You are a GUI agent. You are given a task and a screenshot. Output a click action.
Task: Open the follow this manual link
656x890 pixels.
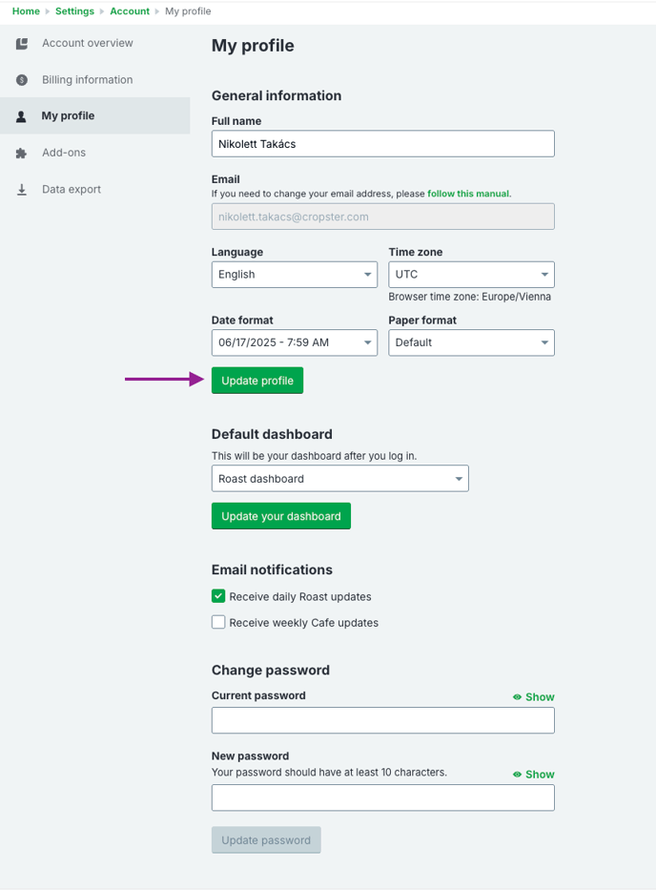click(x=468, y=194)
